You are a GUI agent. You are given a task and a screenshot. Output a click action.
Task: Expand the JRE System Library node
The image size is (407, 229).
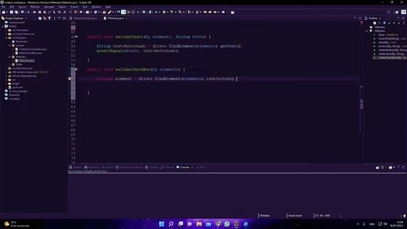6,72
